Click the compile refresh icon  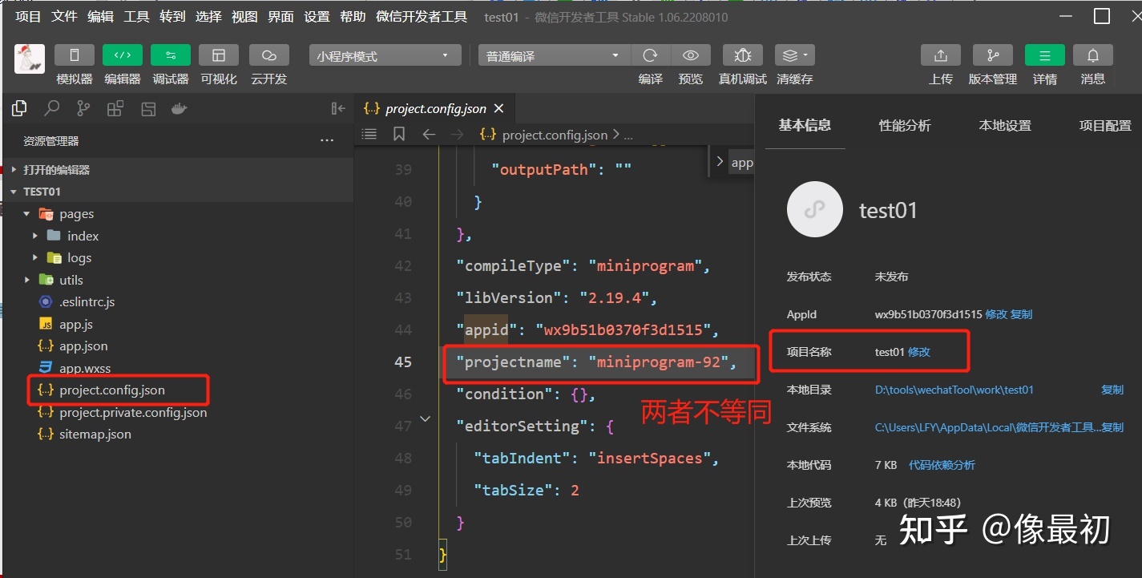point(650,55)
